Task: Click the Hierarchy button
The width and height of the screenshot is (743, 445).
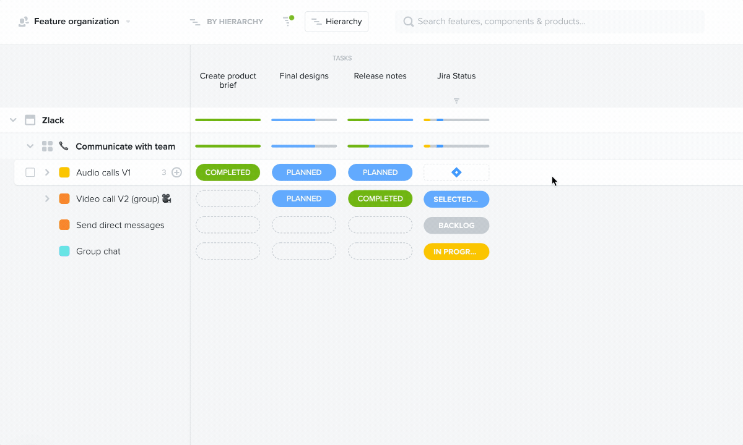Action: 336,22
